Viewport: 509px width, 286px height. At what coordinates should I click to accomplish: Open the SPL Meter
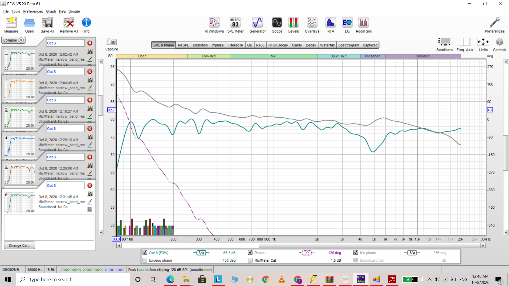(235, 25)
